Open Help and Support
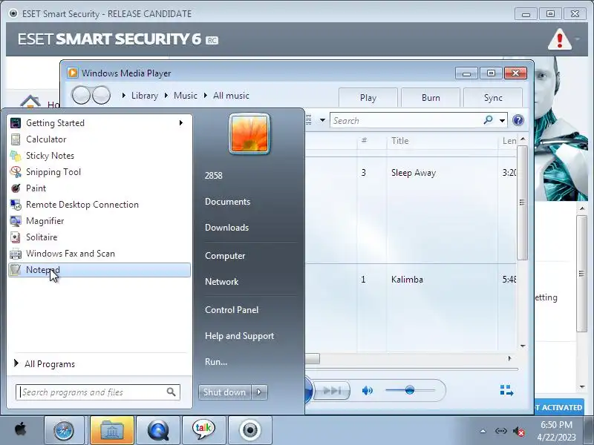 coord(239,336)
